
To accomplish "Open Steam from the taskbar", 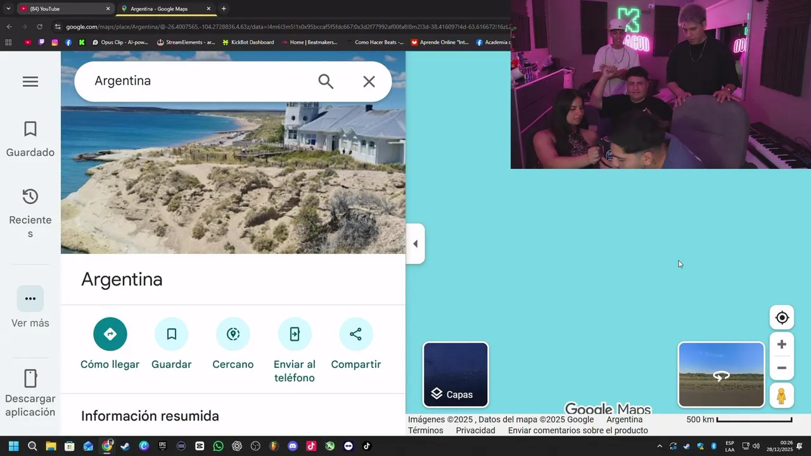I will (125, 446).
